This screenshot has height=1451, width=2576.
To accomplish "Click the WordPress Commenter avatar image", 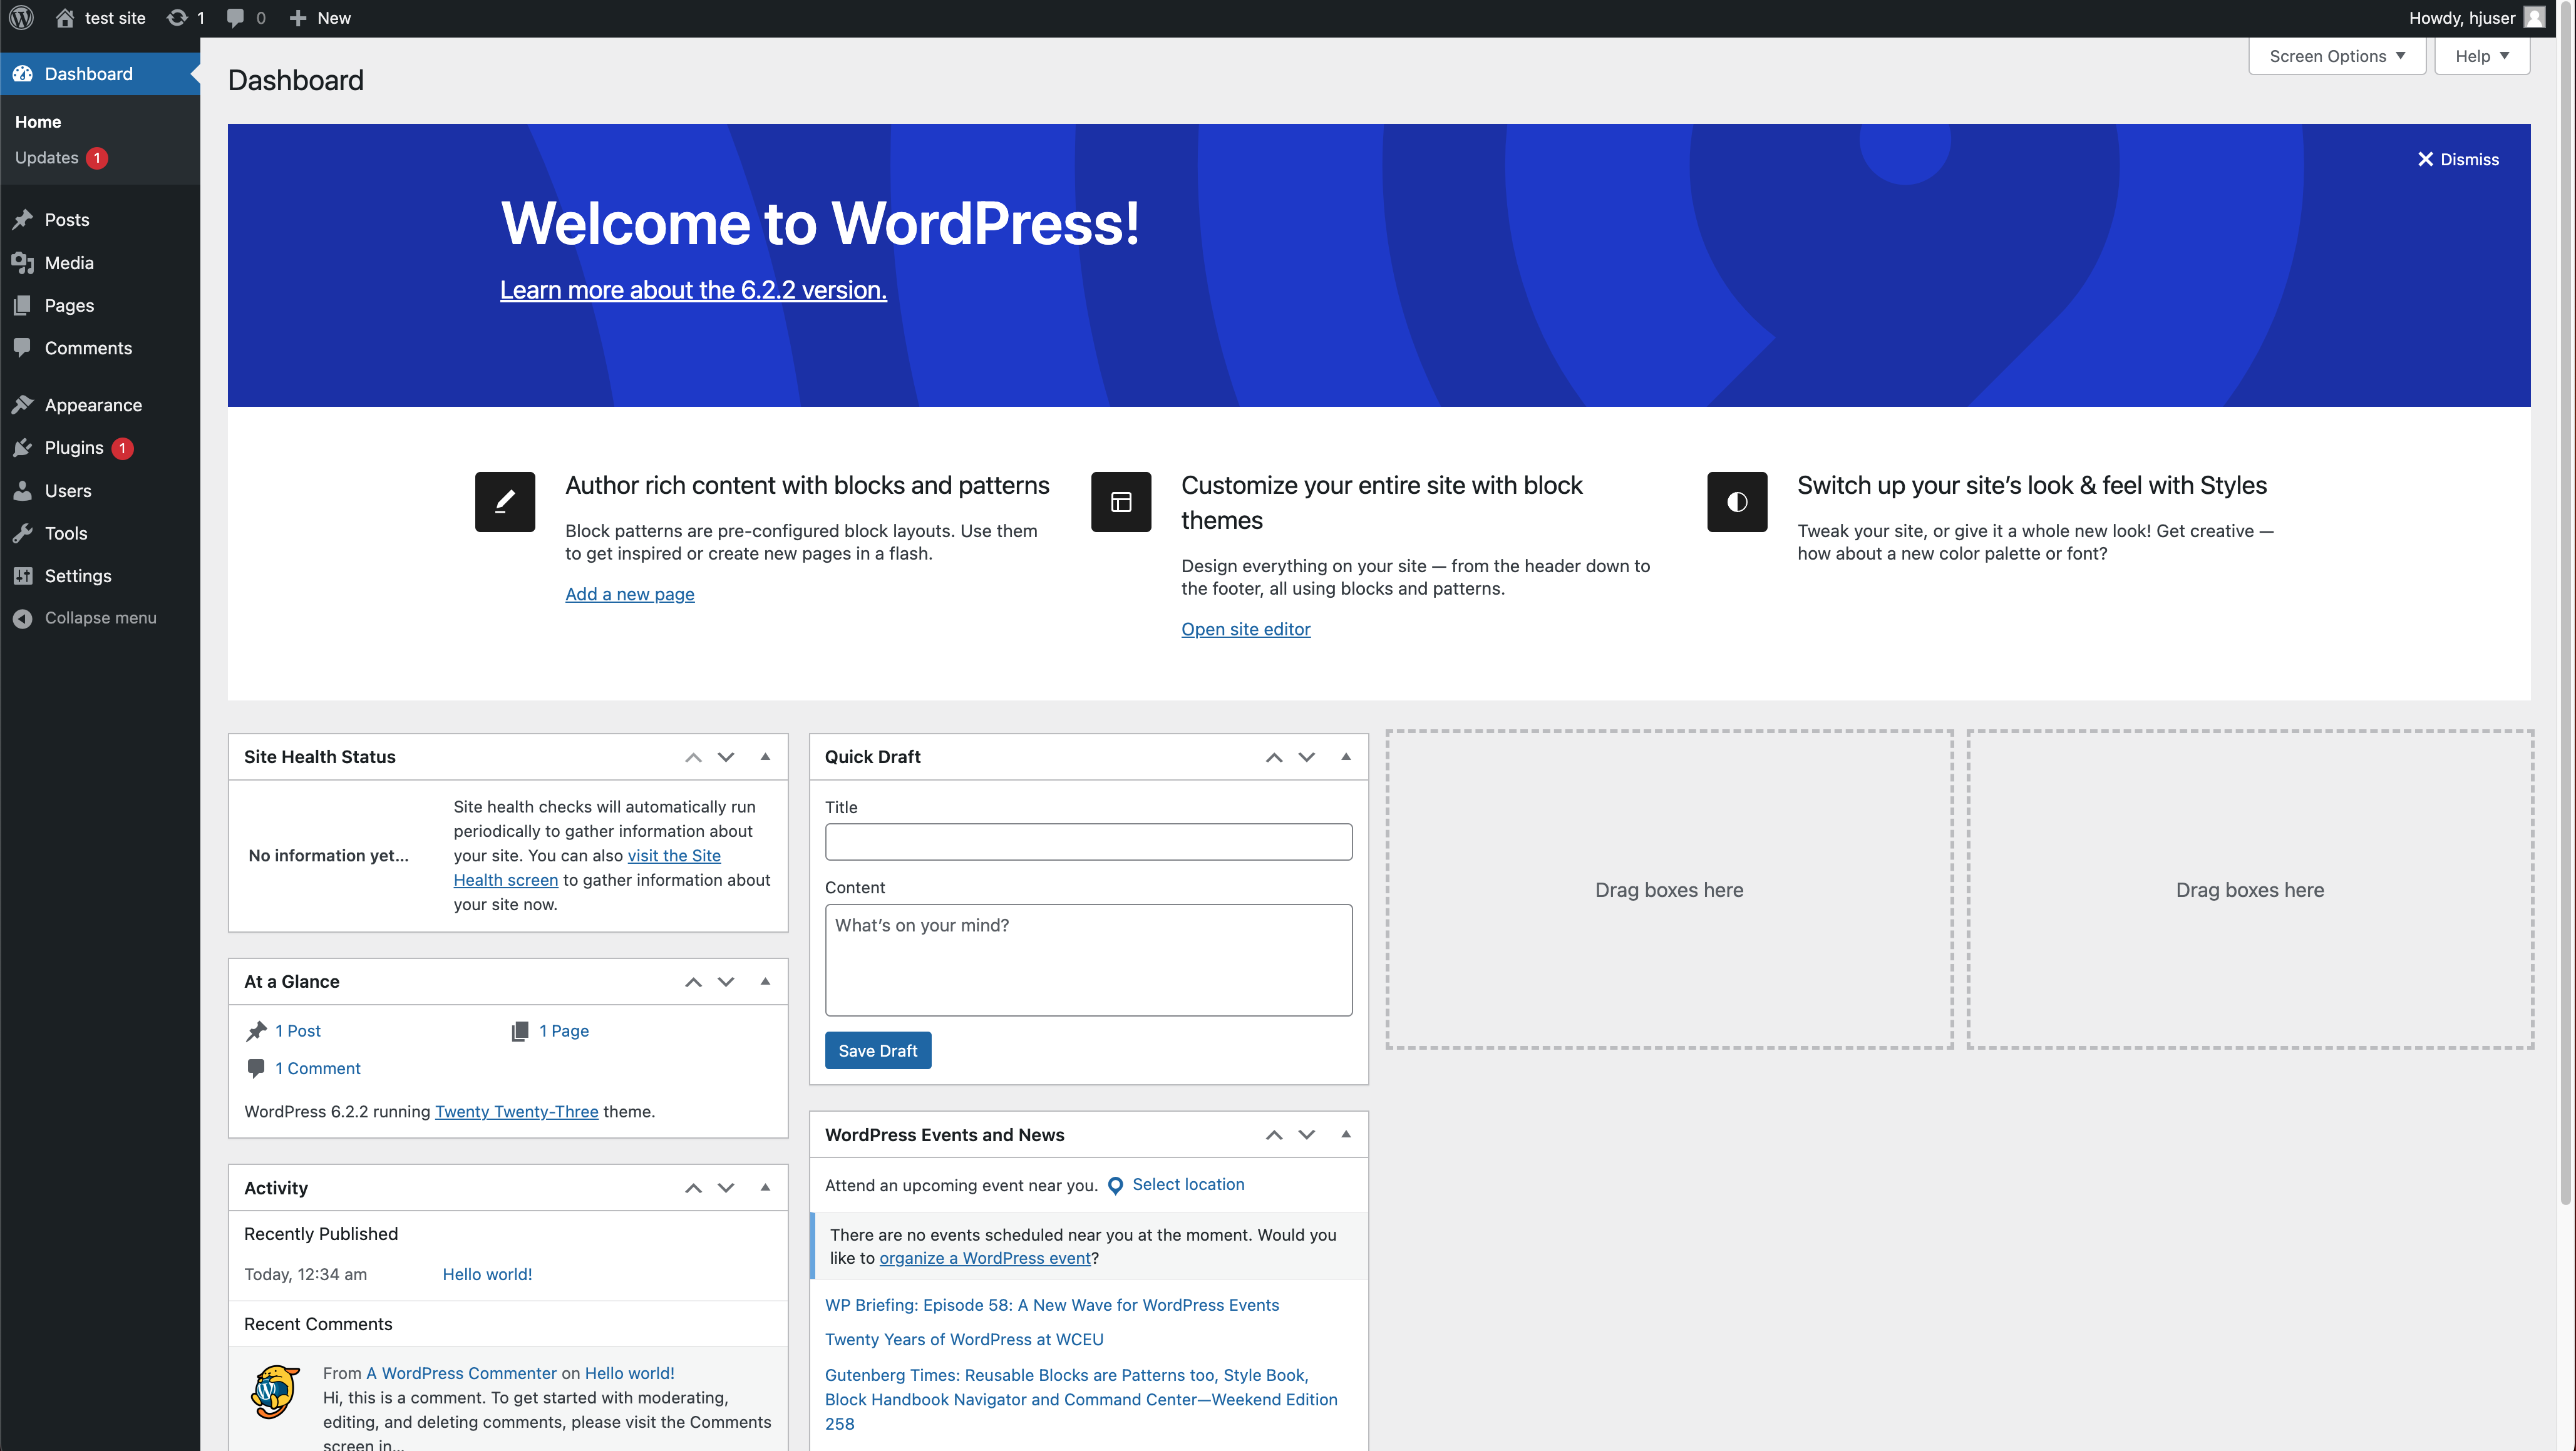I will pos(275,1392).
